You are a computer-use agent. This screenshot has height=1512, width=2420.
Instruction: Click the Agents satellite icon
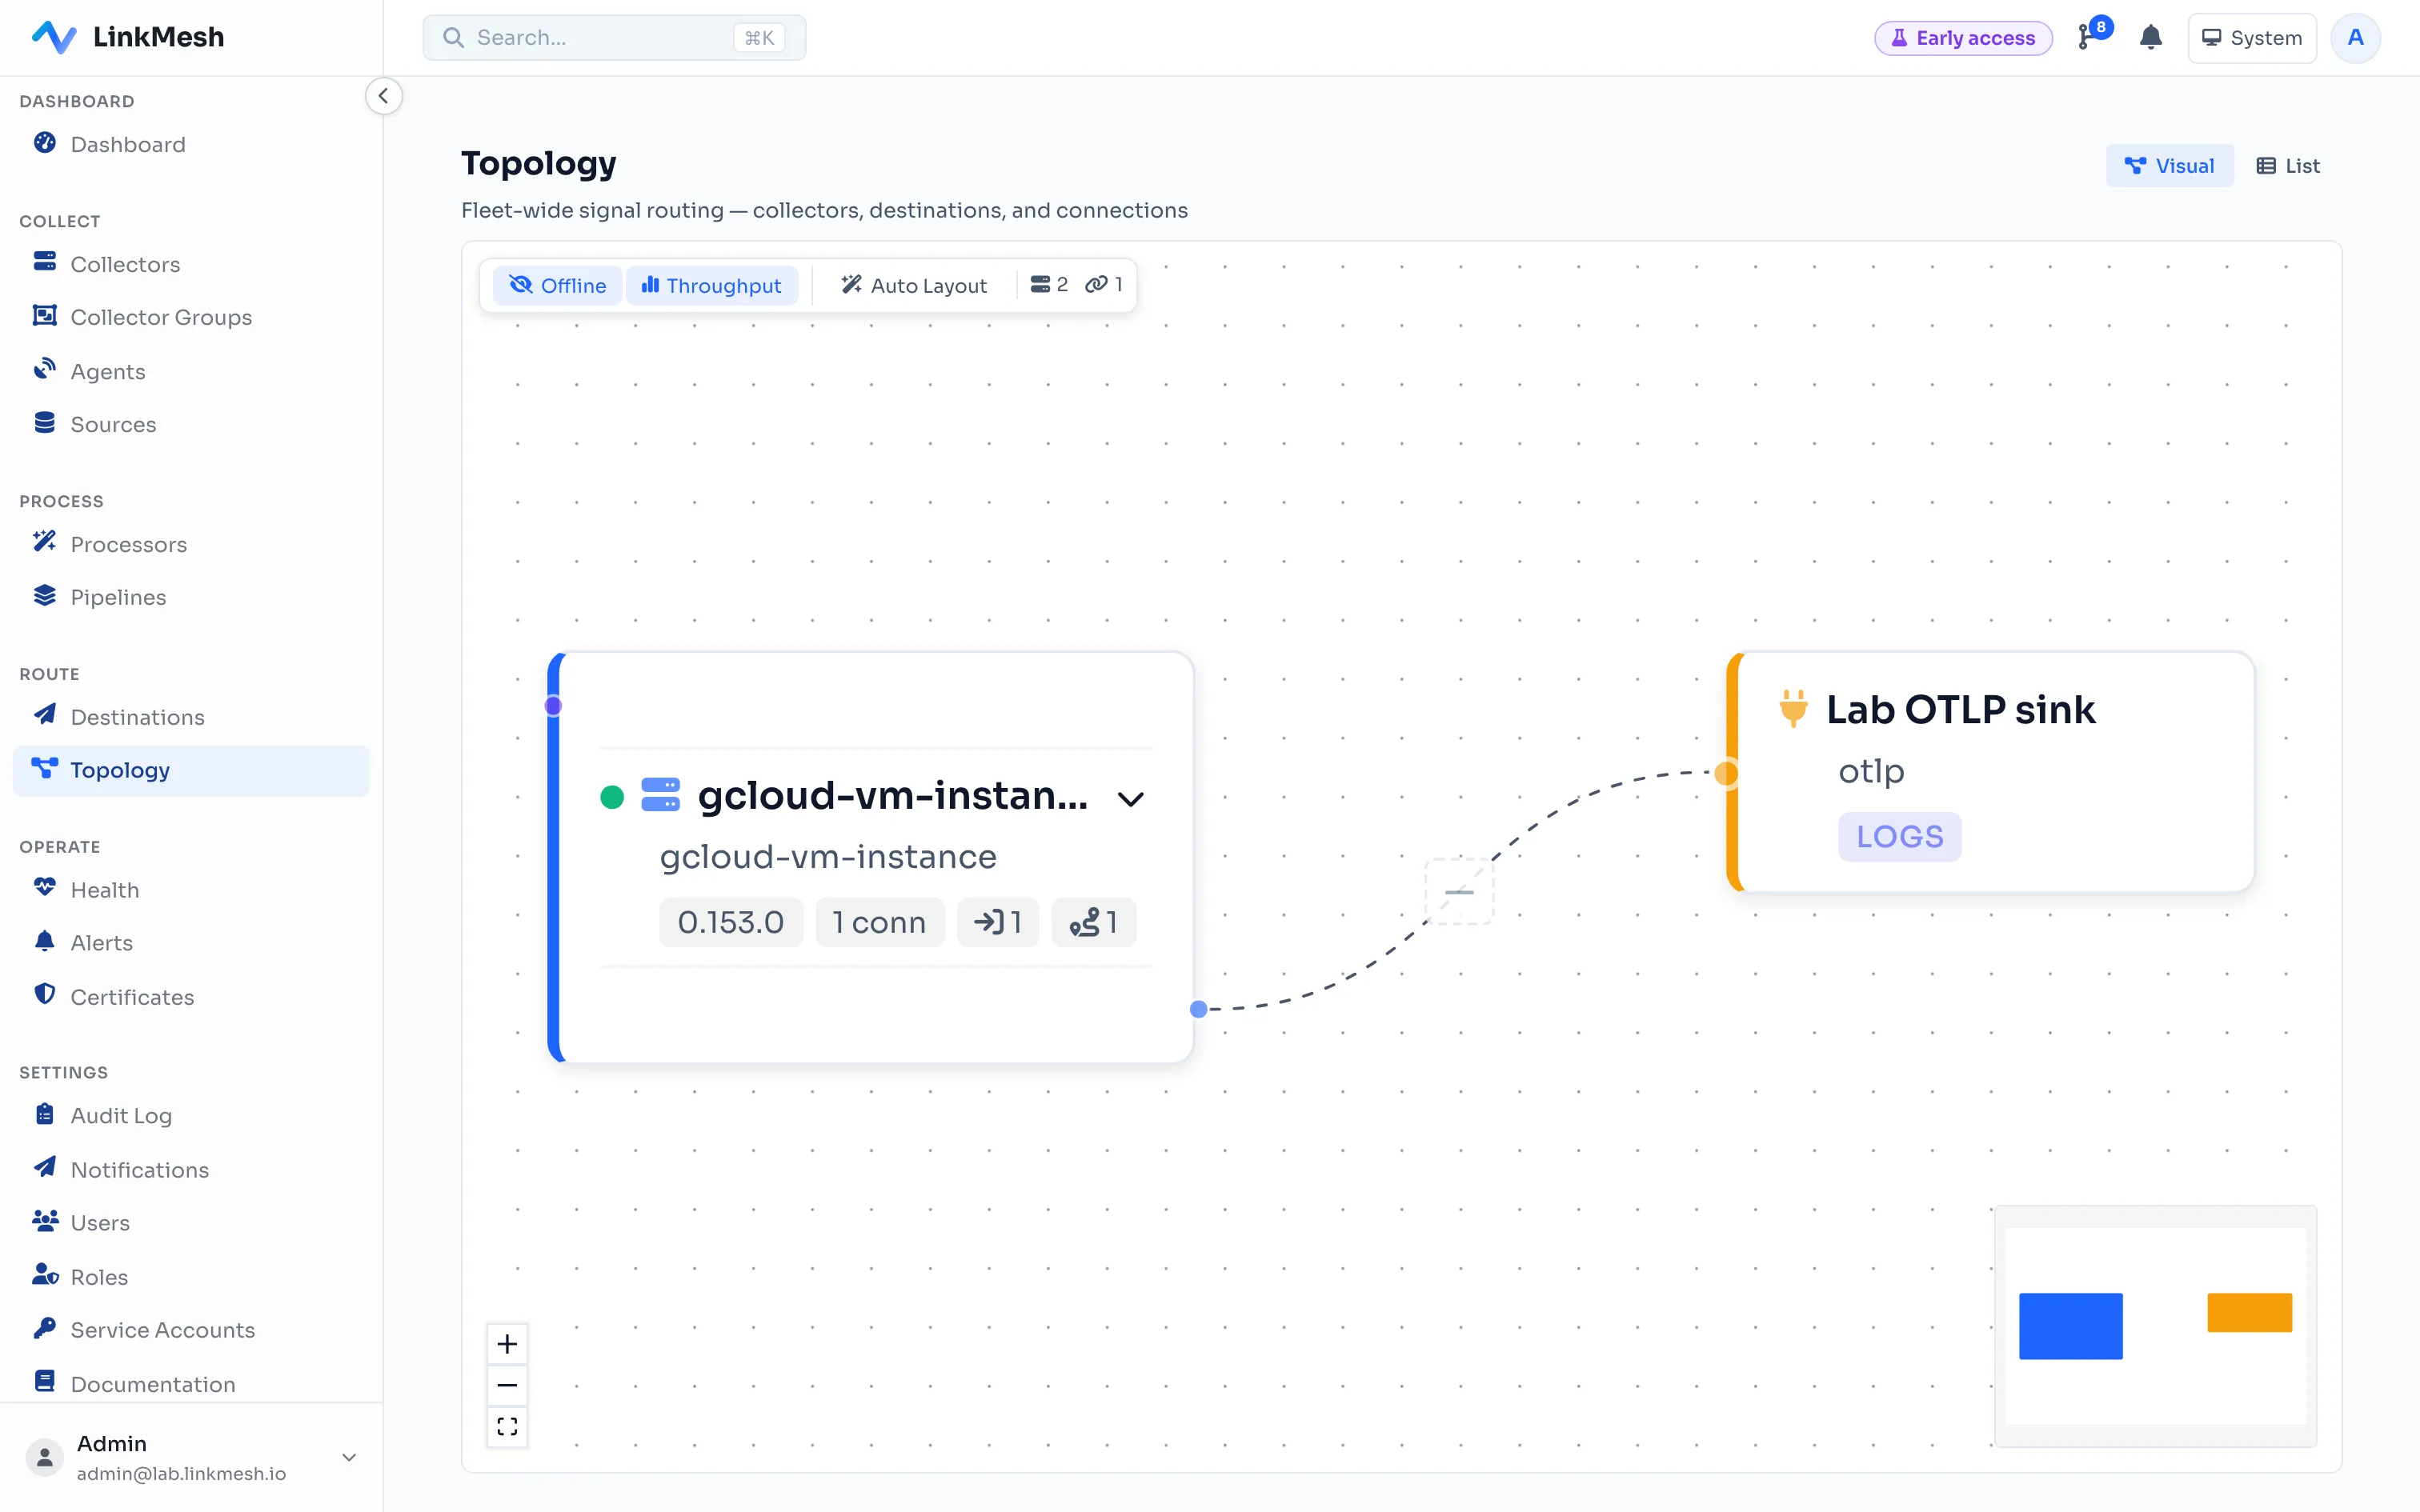tap(45, 370)
